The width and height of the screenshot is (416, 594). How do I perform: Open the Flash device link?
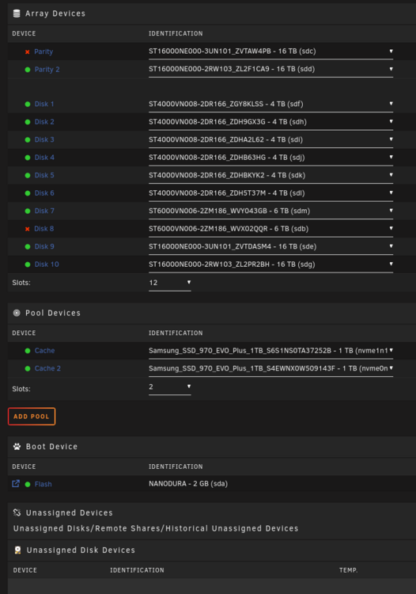(43, 484)
